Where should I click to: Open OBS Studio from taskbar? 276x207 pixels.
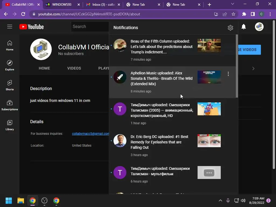coord(44,201)
